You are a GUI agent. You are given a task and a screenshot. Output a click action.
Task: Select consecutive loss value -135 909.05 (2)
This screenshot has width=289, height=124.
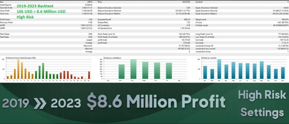coord(283,48)
